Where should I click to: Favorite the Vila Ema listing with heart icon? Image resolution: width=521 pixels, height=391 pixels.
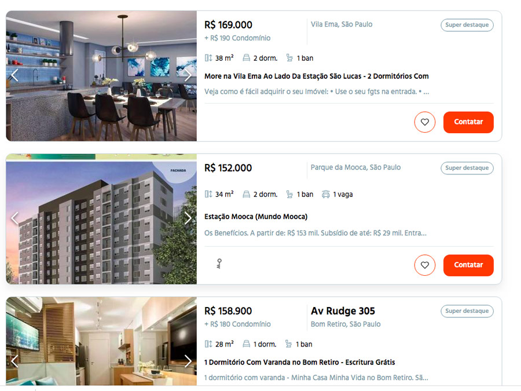tap(425, 122)
